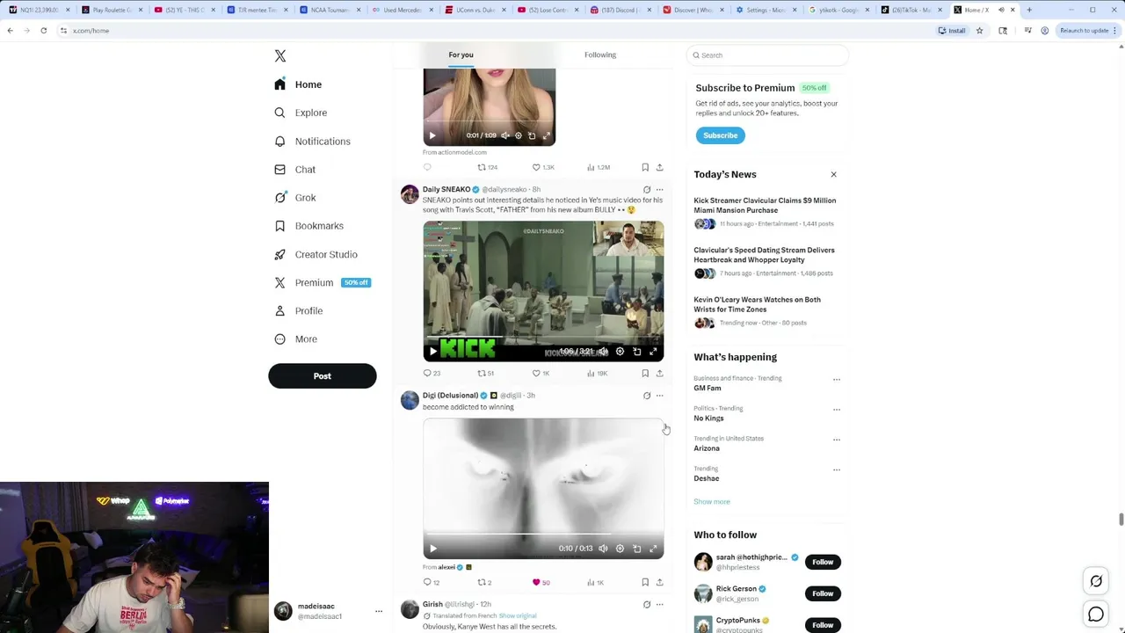Open the floating messages button
This screenshot has height=633, width=1125.
click(1096, 615)
